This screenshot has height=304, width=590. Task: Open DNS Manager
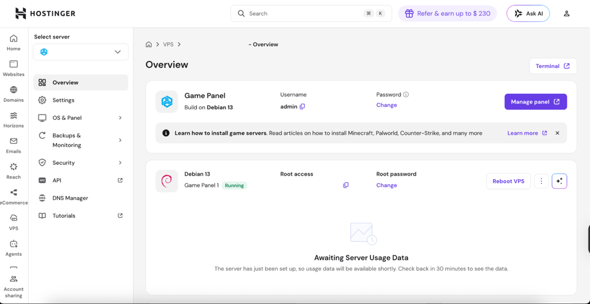(x=81, y=198)
